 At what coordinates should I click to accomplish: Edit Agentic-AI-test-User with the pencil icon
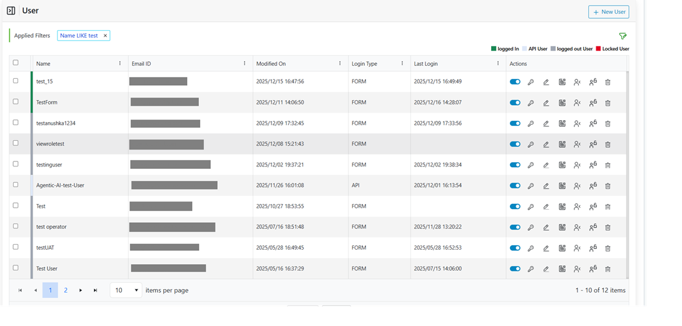point(546,186)
